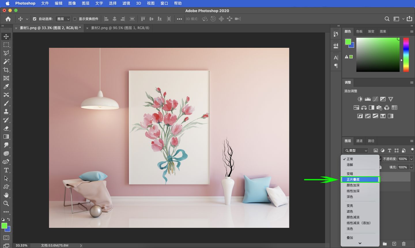Viewport: 415px width, 248px height.
Task: Open the 自动选择 target dropdown
Action: pos(63,19)
